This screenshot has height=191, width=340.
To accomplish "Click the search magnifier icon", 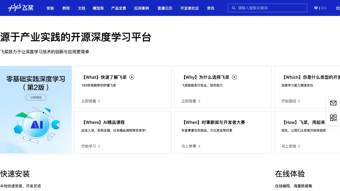I will 234,8.
